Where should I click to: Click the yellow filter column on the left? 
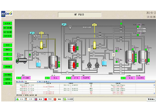[x=41, y=45]
